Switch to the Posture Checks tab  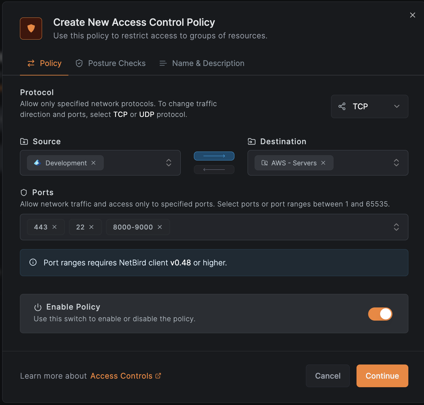(x=111, y=63)
